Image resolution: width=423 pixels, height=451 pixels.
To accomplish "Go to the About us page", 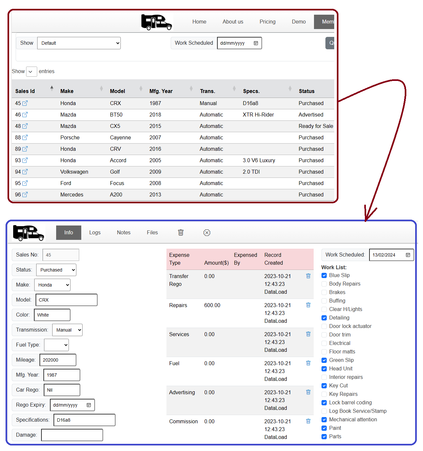I will pos(233,22).
